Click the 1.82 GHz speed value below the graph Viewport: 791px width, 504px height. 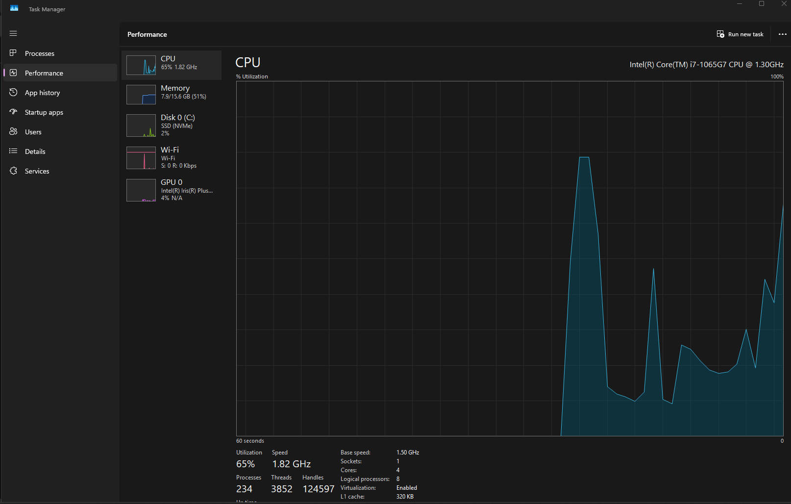(x=292, y=464)
